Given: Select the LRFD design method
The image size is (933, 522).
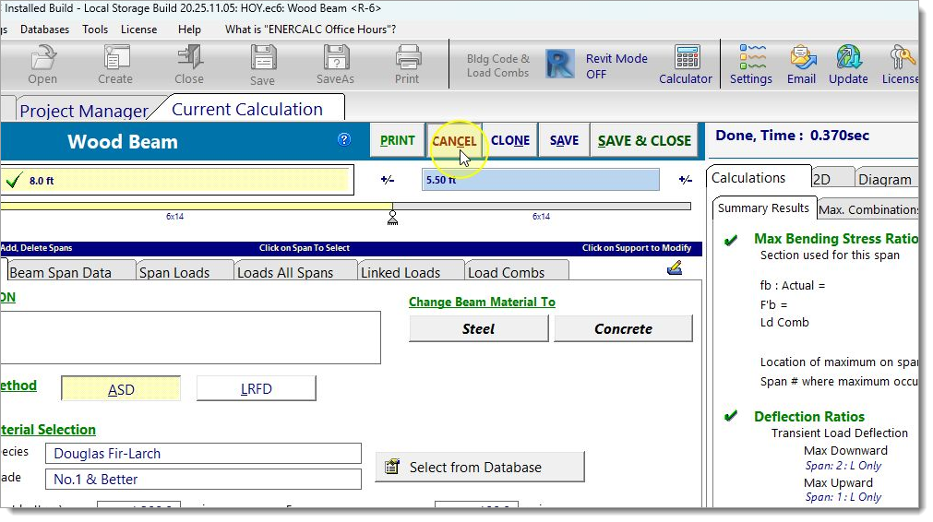Looking at the screenshot, I should (x=257, y=389).
